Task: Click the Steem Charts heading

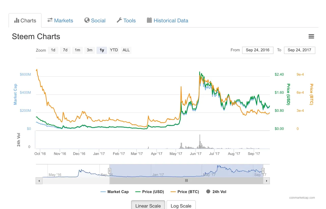Action: click(36, 37)
